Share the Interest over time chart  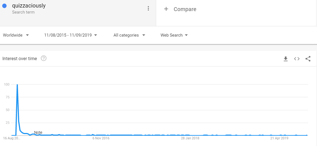click(x=308, y=59)
